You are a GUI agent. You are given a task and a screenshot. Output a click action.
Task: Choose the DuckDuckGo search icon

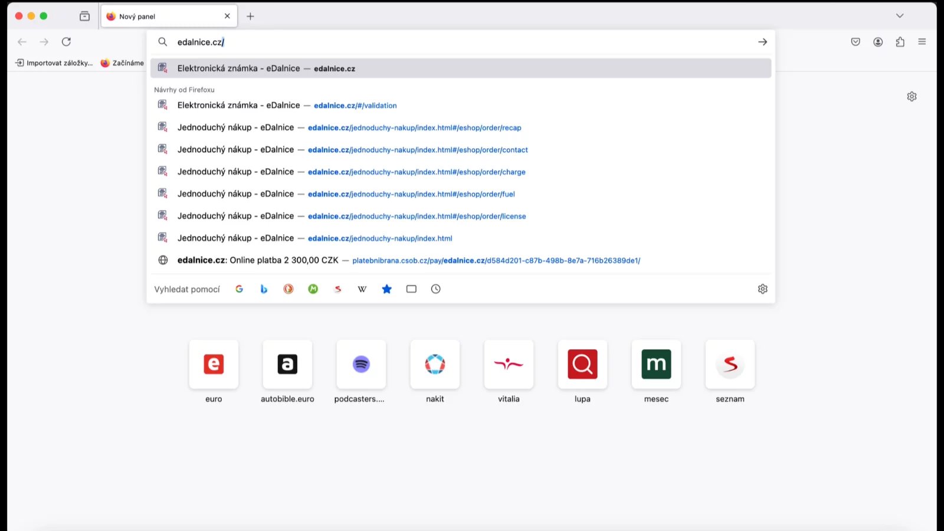289,289
